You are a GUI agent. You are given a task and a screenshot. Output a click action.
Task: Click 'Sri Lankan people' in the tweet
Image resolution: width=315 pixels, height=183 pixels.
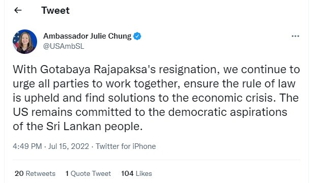point(94,127)
